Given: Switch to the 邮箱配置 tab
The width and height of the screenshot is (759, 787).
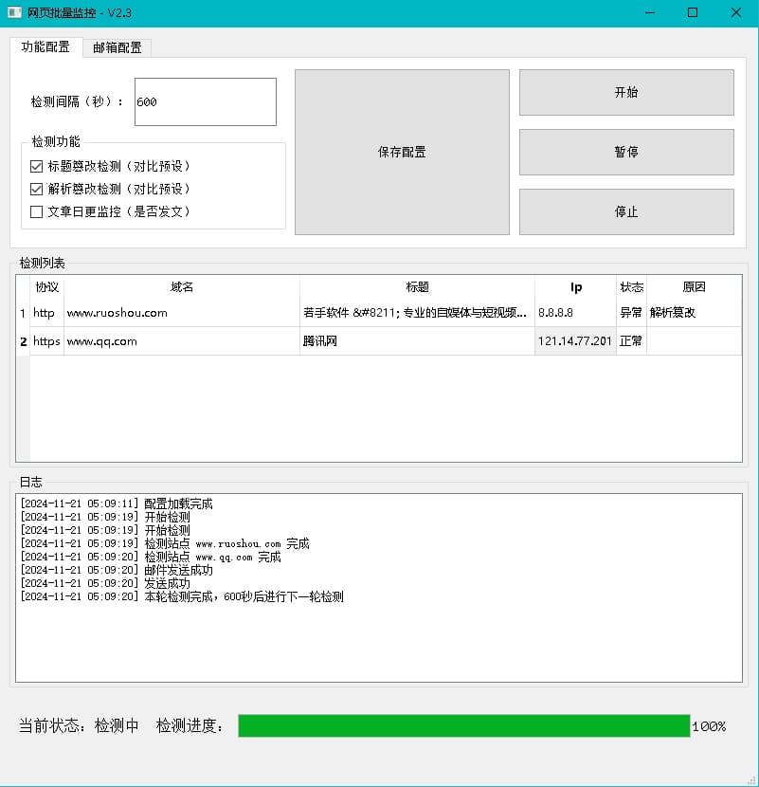Looking at the screenshot, I should [116, 45].
